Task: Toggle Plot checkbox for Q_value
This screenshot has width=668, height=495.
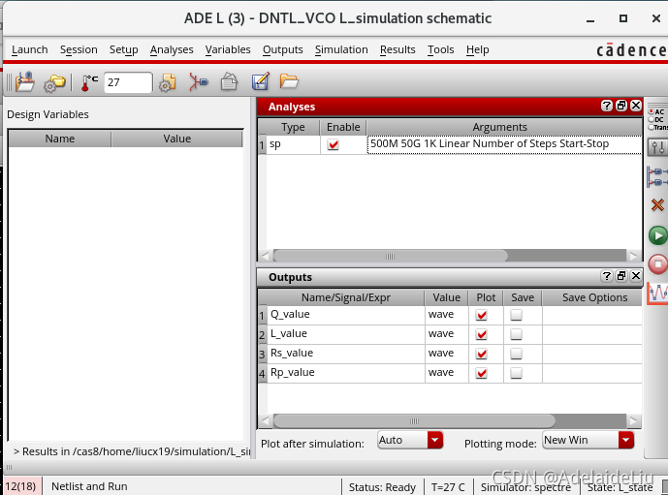Action: (482, 315)
